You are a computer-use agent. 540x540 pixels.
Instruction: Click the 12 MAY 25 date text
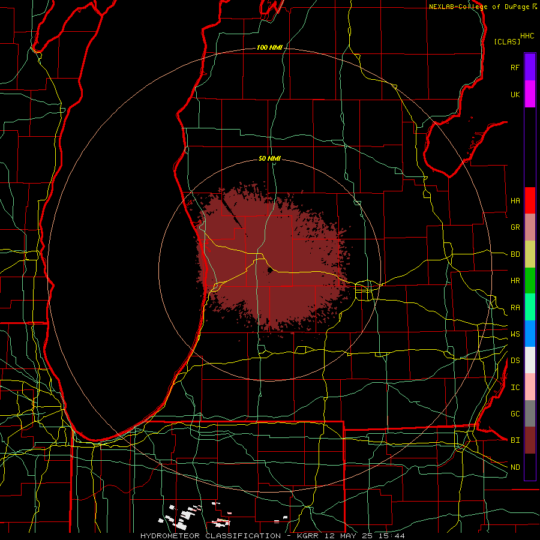click(x=349, y=536)
